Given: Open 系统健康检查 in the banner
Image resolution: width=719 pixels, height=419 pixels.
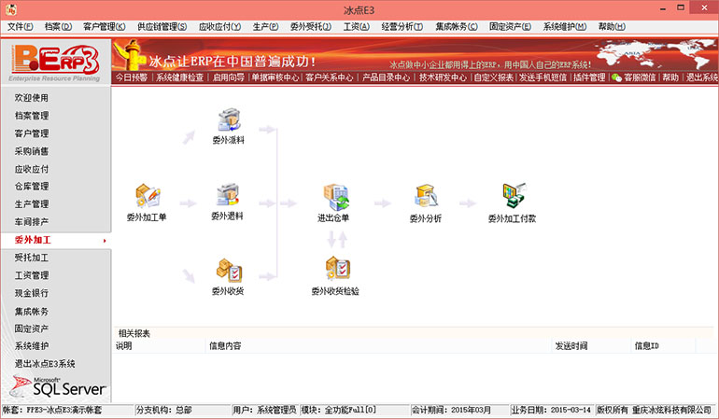Looking at the screenshot, I should (x=179, y=77).
